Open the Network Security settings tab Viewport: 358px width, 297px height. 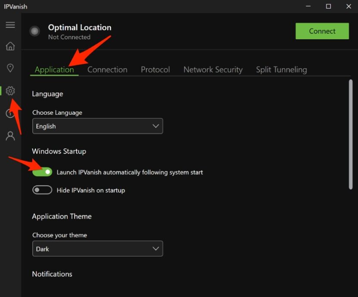213,70
